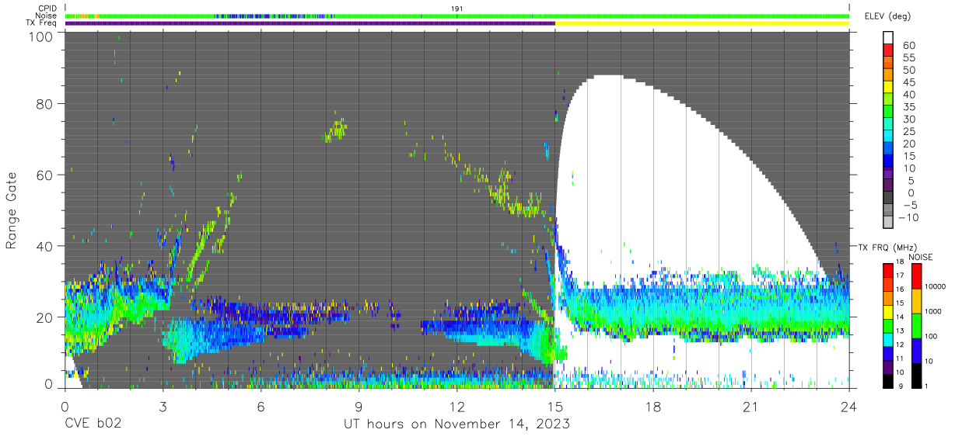Click the TX FRQ (MHz) legend title

click(889, 247)
